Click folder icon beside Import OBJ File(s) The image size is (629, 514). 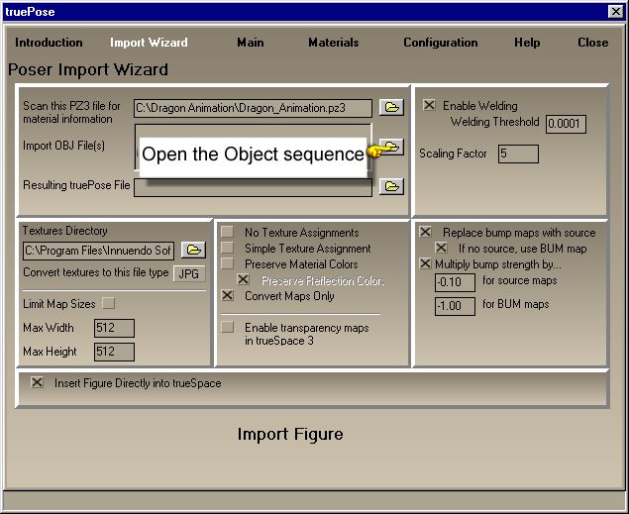coord(392,147)
